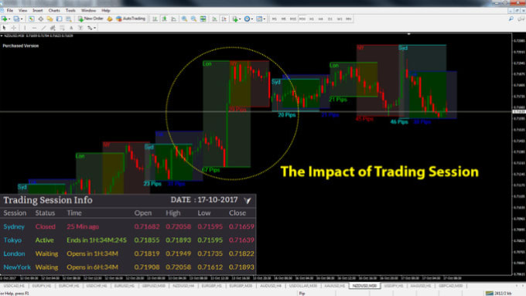Draw a horizontal line tool
This screenshot has height=296, width=526.
tap(34, 28)
